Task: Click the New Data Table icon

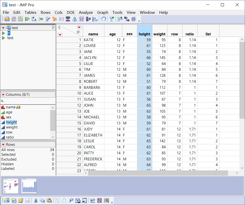Action: coord(7,200)
